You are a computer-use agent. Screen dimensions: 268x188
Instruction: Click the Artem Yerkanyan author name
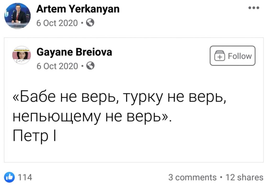(78, 9)
